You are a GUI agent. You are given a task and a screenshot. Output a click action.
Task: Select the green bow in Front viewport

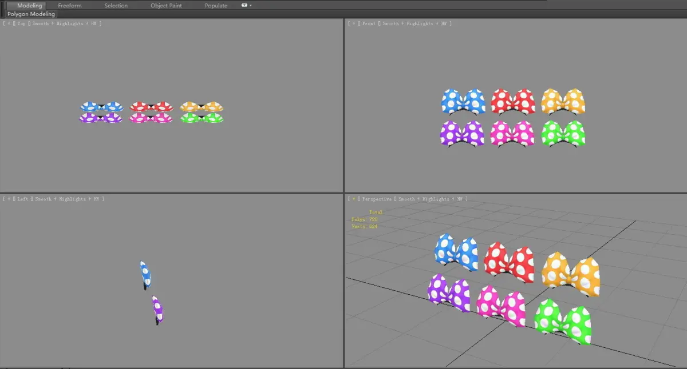pos(563,133)
